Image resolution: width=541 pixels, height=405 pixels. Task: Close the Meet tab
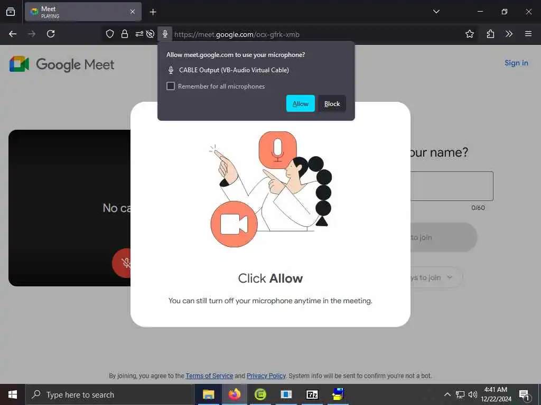(133, 12)
